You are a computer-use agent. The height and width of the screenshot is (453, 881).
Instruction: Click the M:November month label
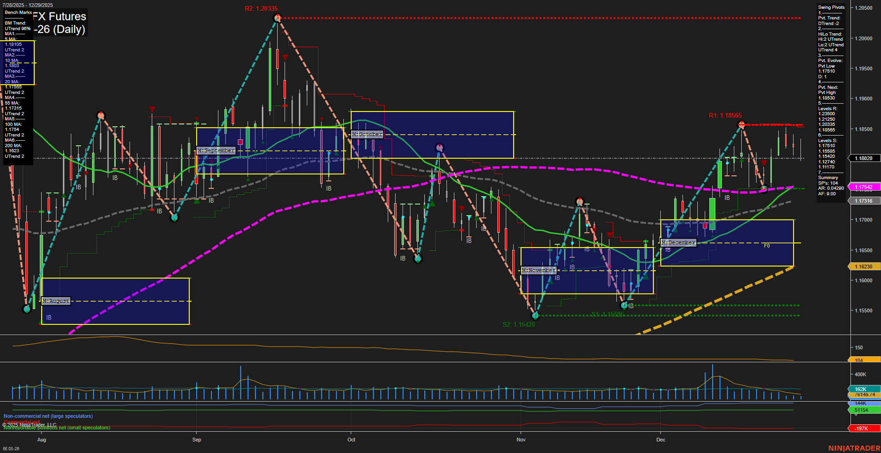[538, 270]
